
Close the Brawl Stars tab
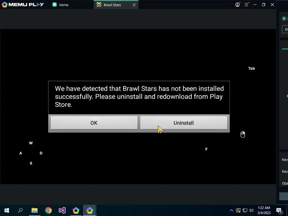coord(134,5)
